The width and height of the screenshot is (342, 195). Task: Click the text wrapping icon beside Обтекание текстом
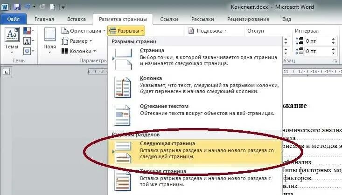coord(122,115)
